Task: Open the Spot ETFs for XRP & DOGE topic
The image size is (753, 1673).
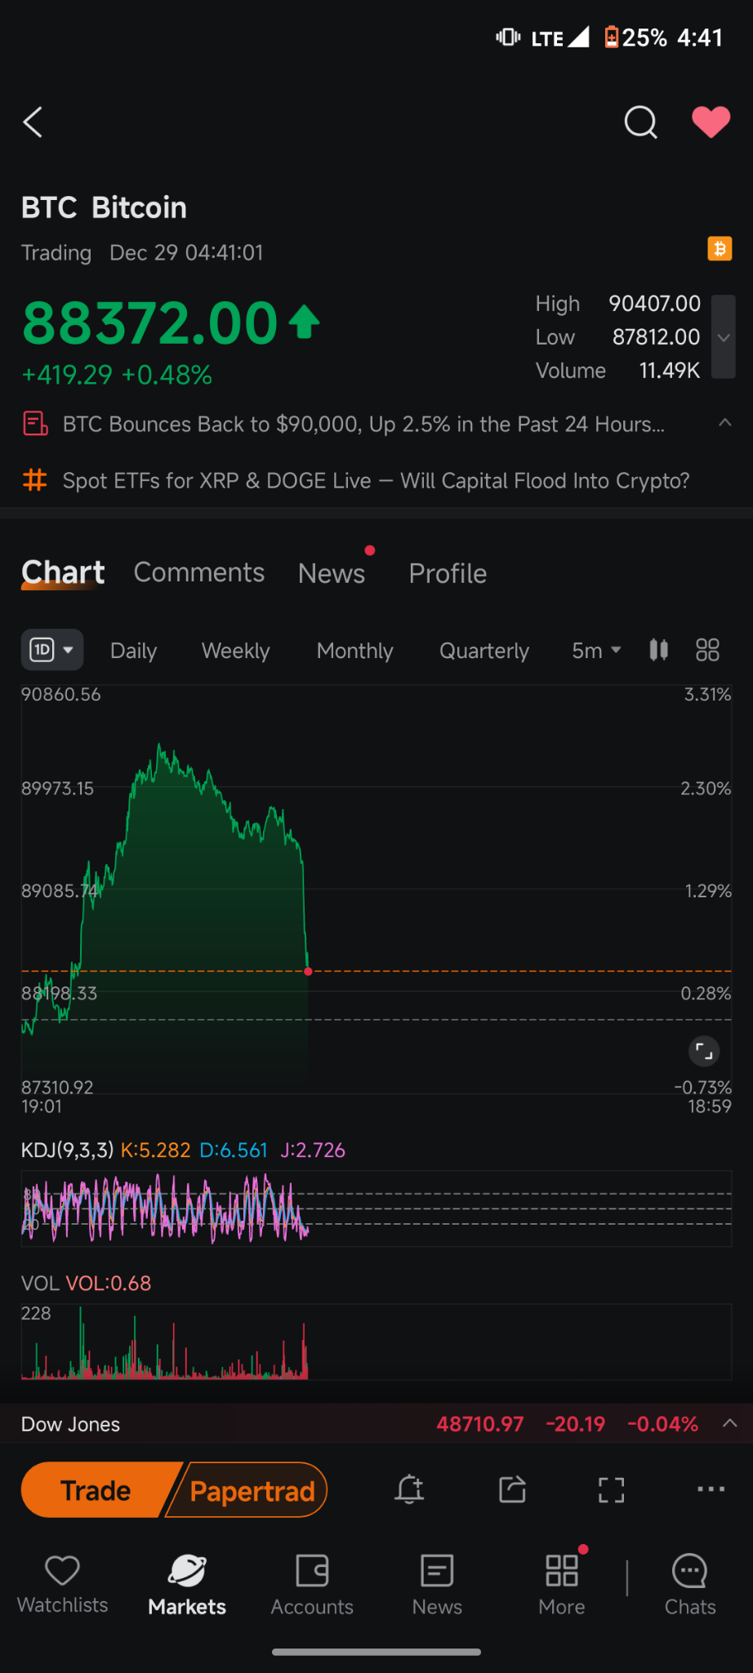Action: (376, 481)
